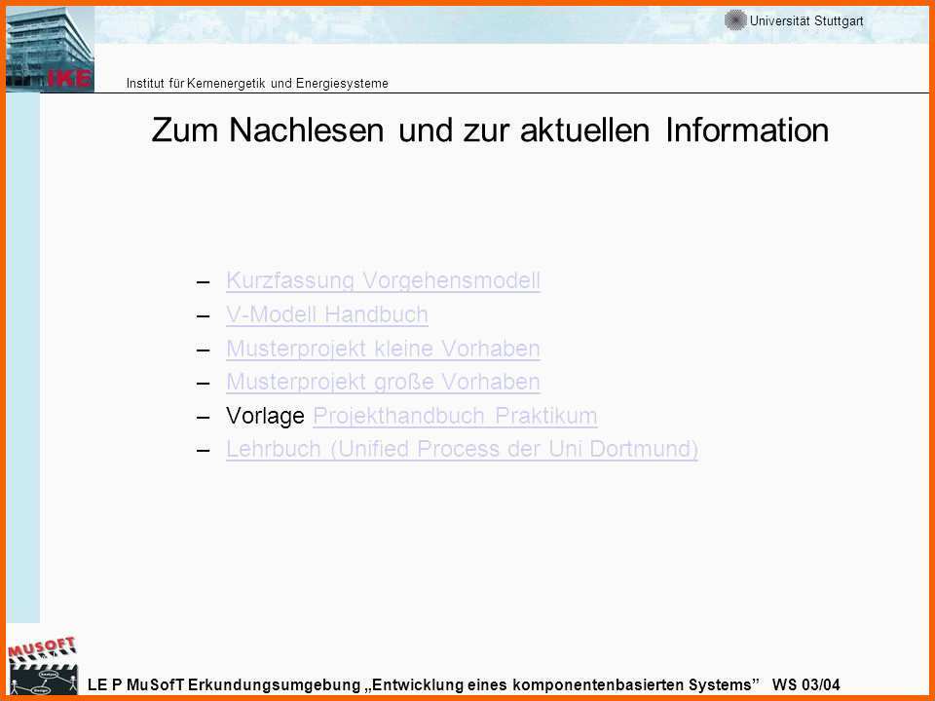This screenshot has width=935, height=701.
Task: Click the WS 03/04 semester label
Action: [x=805, y=683]
